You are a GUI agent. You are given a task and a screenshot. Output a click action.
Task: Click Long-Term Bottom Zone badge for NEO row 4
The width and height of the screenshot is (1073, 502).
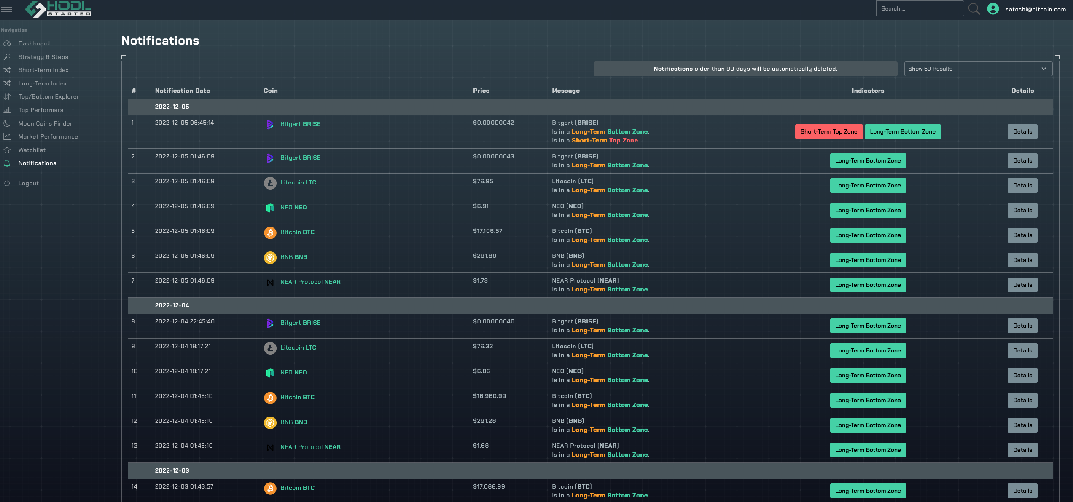tap(868, 210)
